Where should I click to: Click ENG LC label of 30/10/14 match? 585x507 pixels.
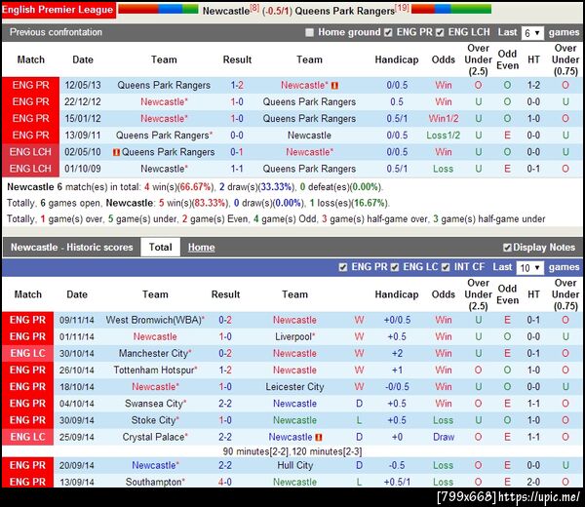[x=27, y=353]
